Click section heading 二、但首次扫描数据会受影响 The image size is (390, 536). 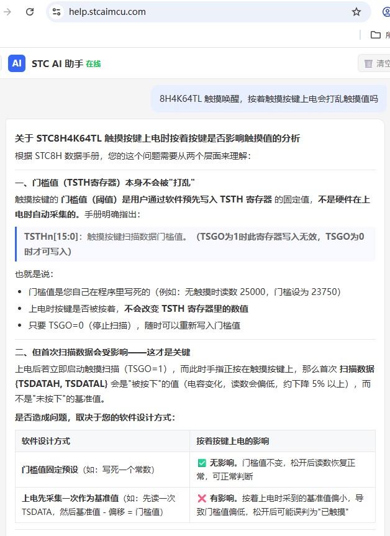tap(102, 352)
